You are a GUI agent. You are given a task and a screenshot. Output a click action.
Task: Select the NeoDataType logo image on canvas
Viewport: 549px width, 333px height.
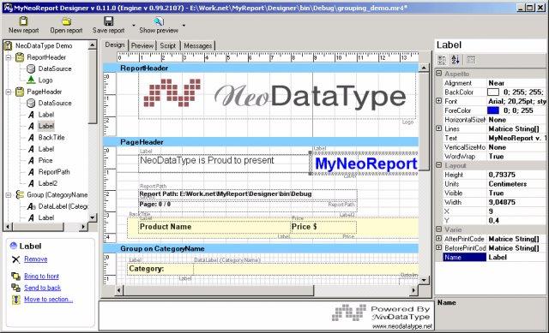click(277, 96)
